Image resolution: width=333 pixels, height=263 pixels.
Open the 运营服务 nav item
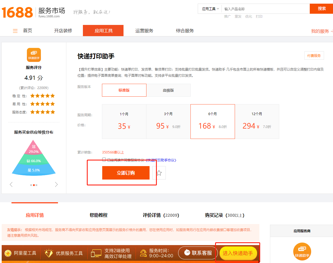tap(144, 31)
